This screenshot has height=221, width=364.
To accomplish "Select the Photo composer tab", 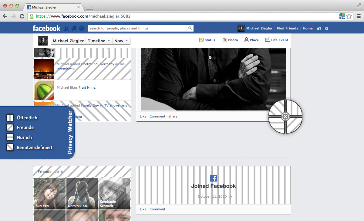I will (230, 40).
